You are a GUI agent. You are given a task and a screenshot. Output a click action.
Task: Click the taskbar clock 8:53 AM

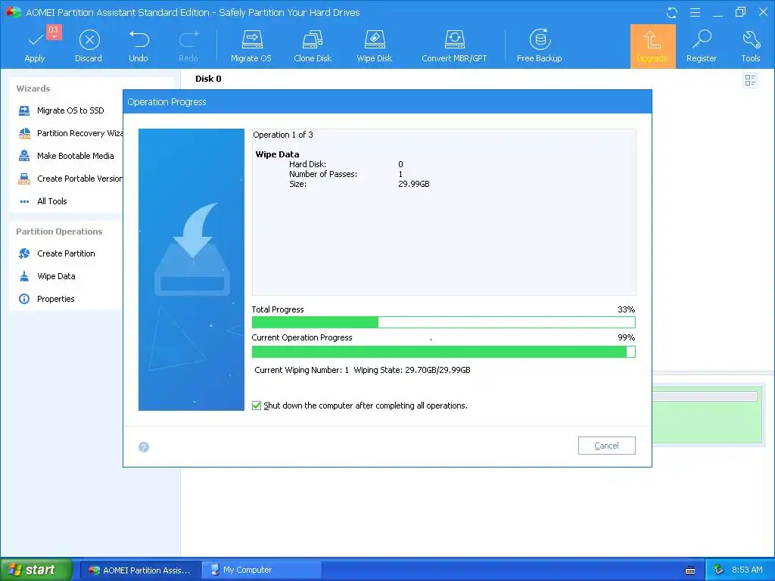click(747, 570)
